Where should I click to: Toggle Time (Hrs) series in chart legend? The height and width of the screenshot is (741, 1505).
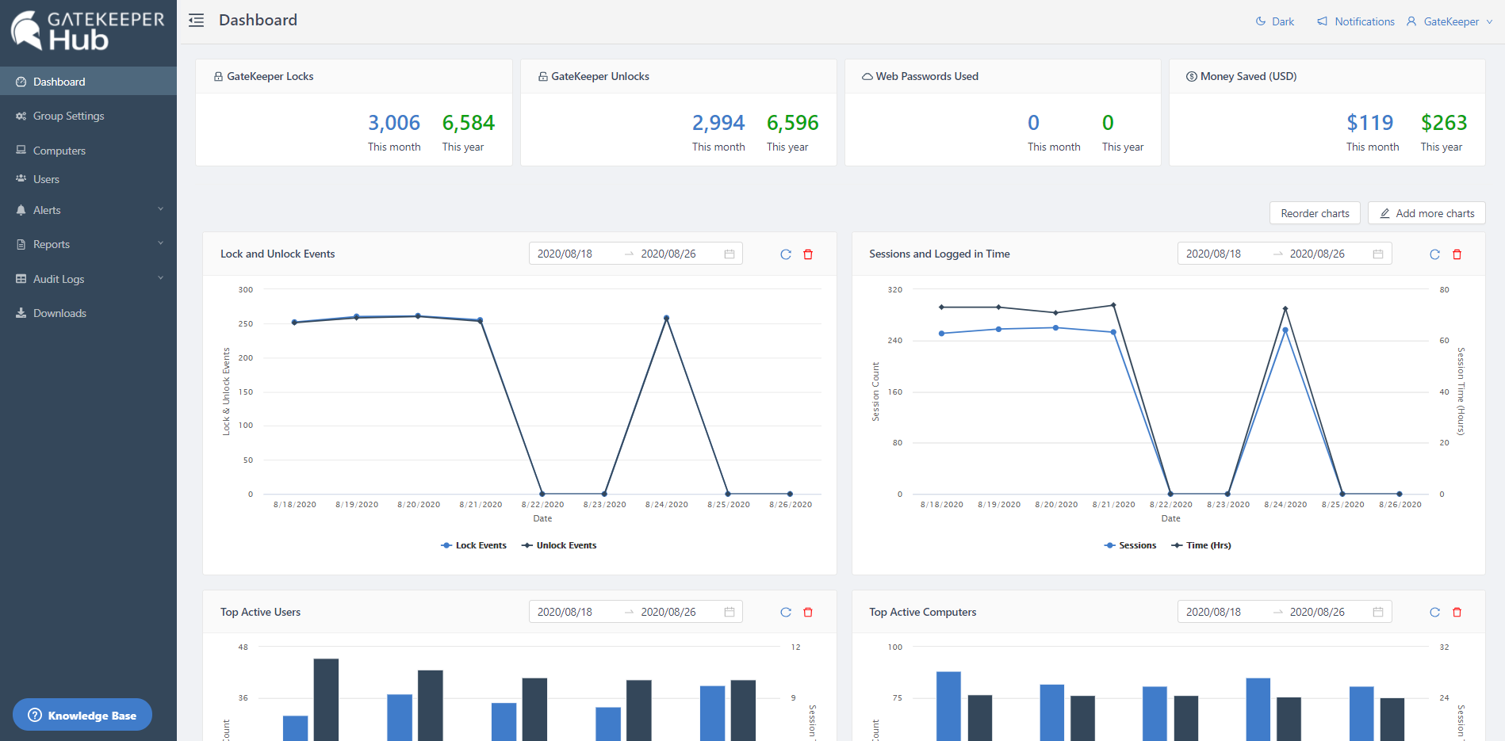coord(1201,545)
